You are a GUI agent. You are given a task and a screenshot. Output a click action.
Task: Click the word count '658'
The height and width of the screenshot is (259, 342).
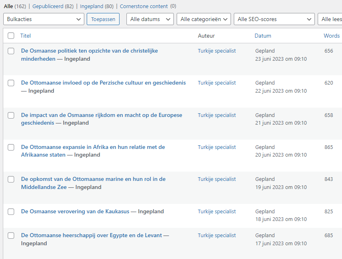(329, 115)
